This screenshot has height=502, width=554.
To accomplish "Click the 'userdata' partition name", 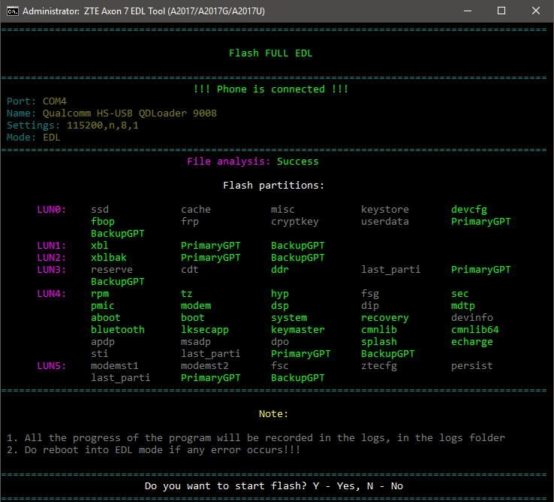I will point(385,222).
